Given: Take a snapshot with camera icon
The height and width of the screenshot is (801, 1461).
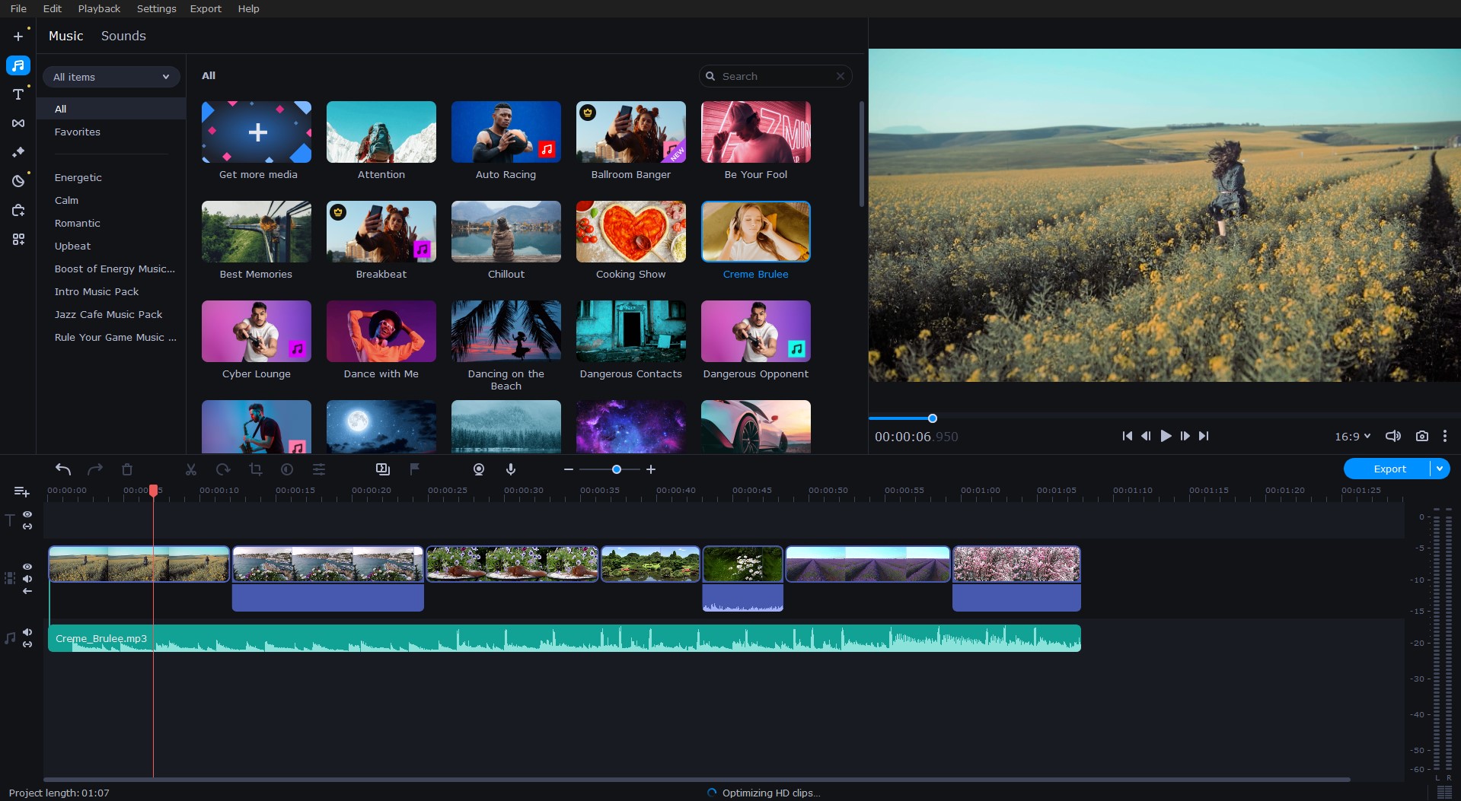Looking at the screenshot, I should tap(1421, 436).
